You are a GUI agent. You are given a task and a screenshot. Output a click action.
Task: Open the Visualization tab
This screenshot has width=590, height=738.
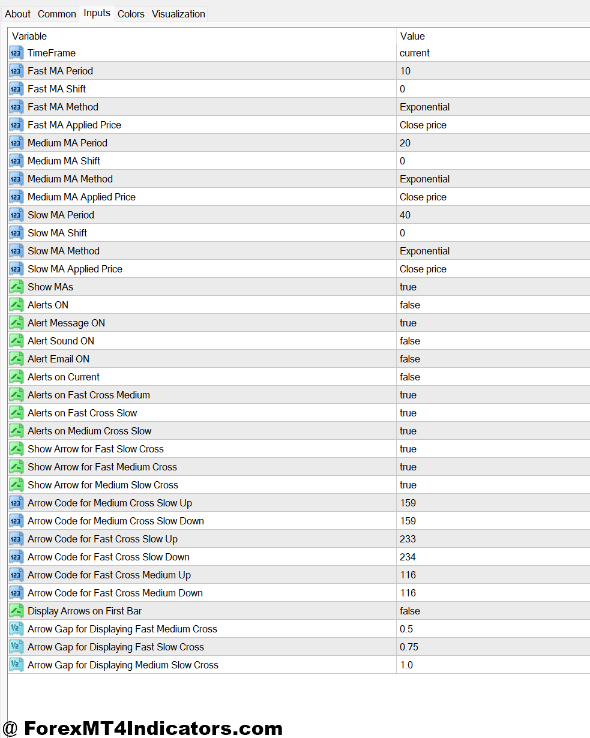178,13
